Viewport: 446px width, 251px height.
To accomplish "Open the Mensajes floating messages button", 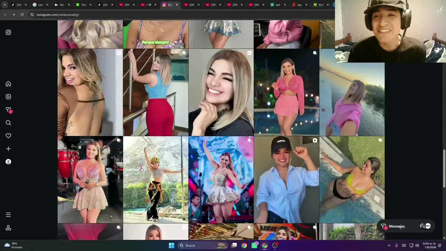I will tap(406, 226).
